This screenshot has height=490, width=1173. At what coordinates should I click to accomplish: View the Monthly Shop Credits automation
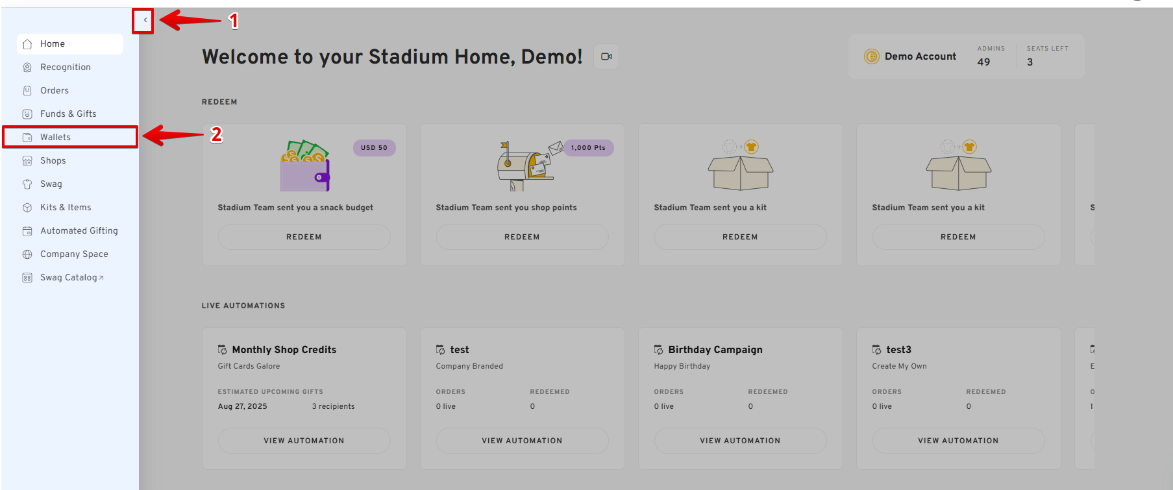[304, 441]
